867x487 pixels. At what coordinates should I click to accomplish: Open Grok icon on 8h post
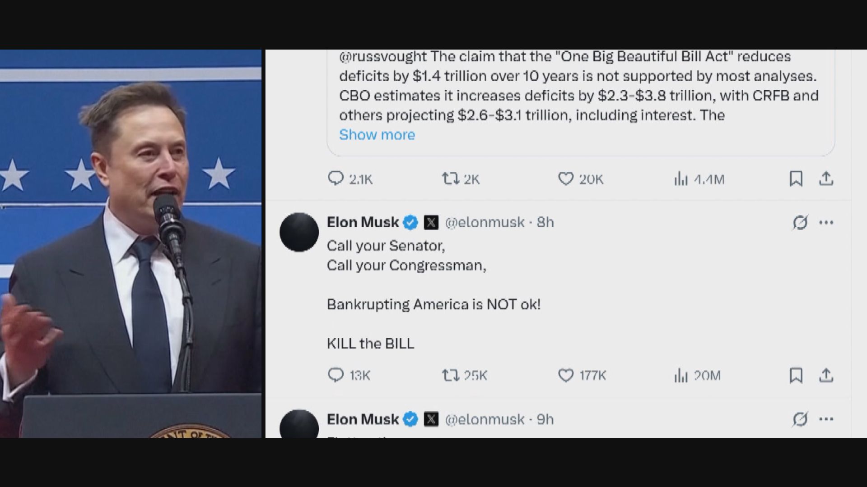coord(800,222)
